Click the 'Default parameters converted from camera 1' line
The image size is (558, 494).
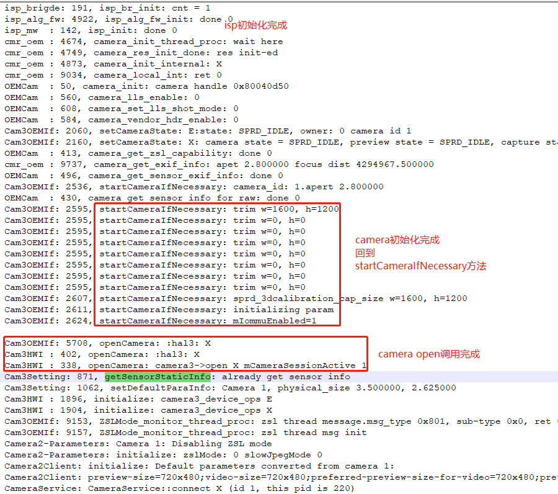[x=199, y=466]
